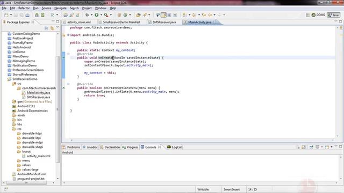Open the New Java Class dropdown arrow
Image resolution: width=344 pixels, height=193 pixels.
[130, 15]
